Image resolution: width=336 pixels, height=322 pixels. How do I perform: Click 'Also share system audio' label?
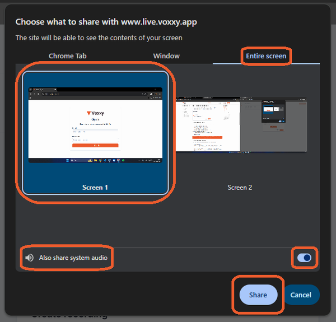point(73,258)
